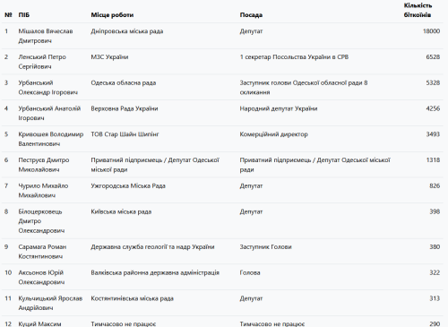Select the name Ленський Петро Сергійович
Viewport: 448px width, 327px height.
click(42, 62)
